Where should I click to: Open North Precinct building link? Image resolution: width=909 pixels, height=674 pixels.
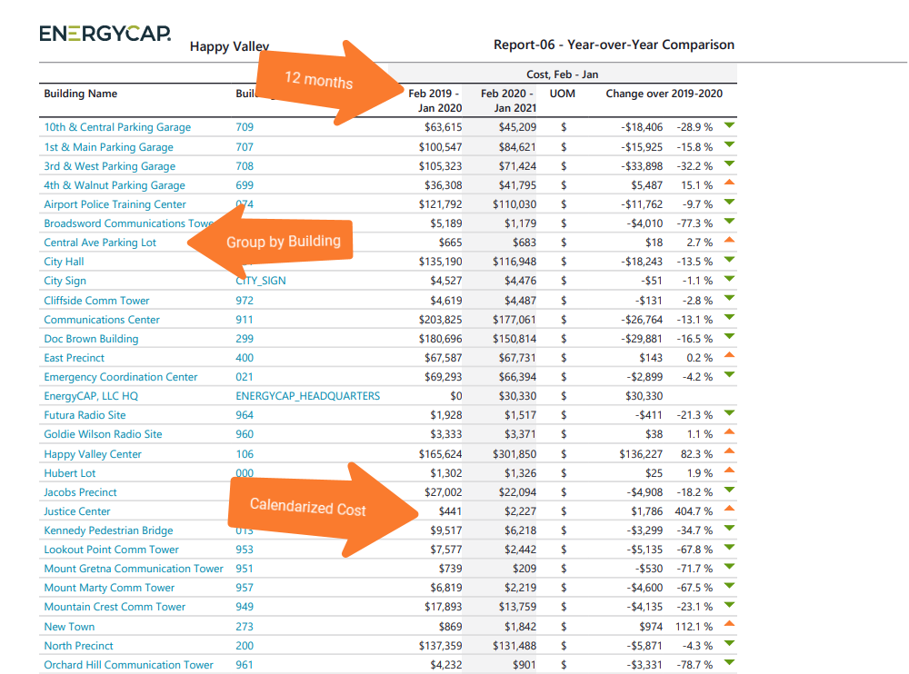tap(78, 646)
